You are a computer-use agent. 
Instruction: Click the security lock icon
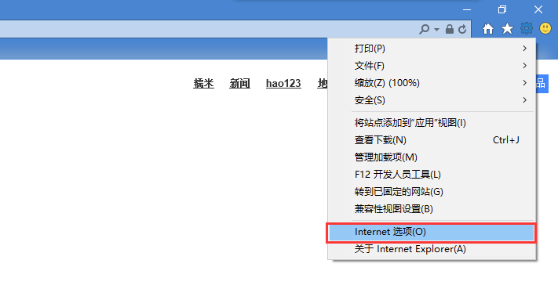coord(450,29)
